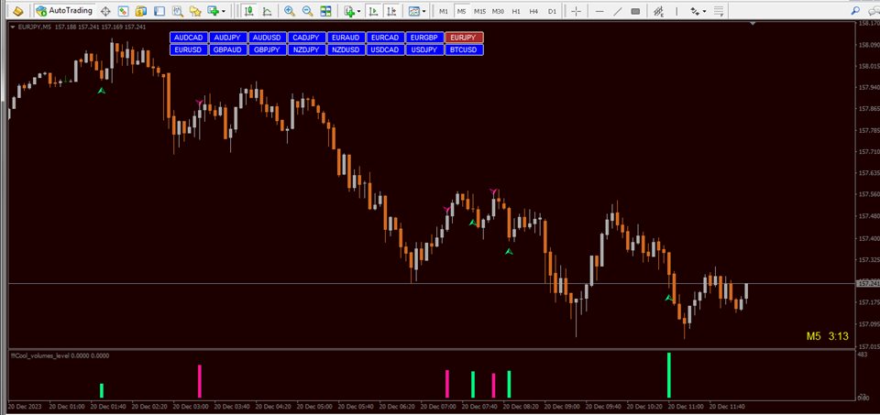The width and height of the screenshot is (880, 415).
Task: Click the chart shift triangle marker
Action: pos(753,24)
